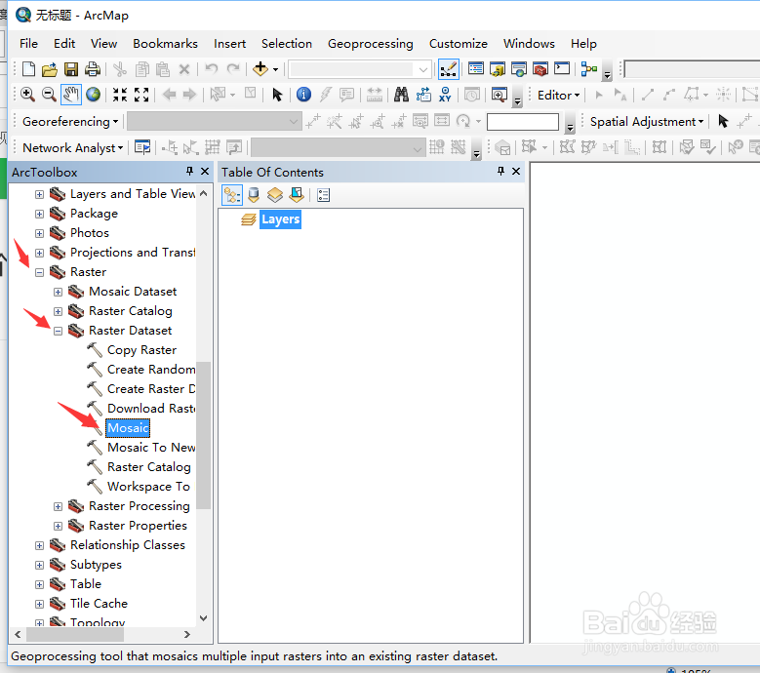Expand the Relationship Classes toolset
760x673 pixels.
coord(39,545)
